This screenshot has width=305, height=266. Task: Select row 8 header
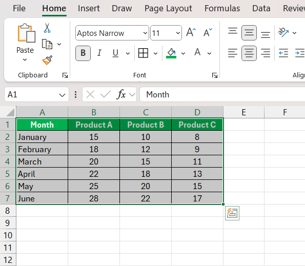tap(8, 211)
